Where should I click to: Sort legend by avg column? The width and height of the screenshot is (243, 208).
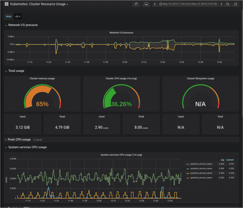point(222,160)
